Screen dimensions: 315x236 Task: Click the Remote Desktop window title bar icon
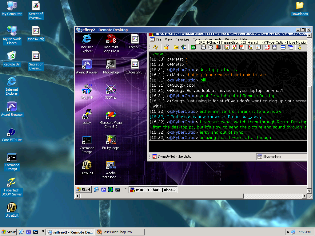(78, 30)
